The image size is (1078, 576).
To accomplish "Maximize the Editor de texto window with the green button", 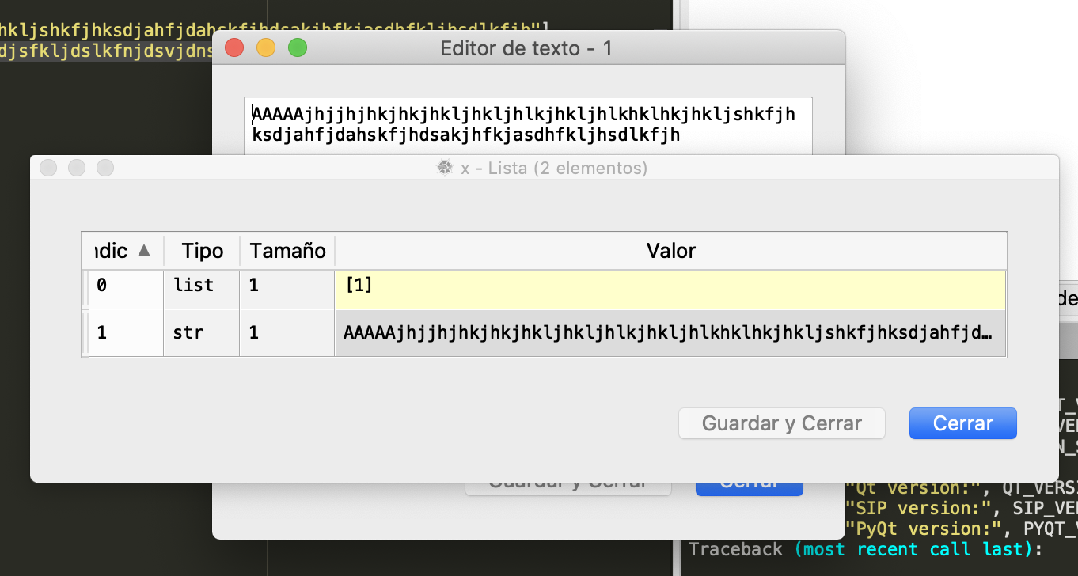I will click(x=298, y=48).
